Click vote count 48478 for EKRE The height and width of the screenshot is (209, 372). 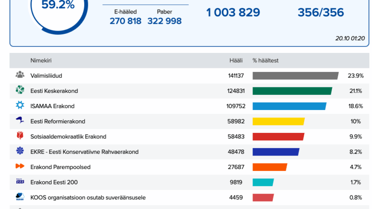click(x=236, y=152)
